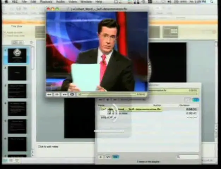Screen dimensions: 221x169
Task: Select slide 6 thumbnail in PowerPoint
Action: 17,144
